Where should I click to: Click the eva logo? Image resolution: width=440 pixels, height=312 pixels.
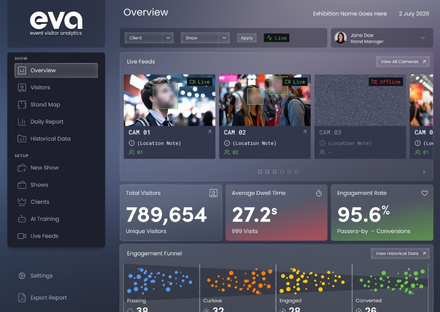point(56,24)
